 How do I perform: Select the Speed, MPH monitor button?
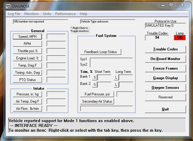tap(27, 37)
